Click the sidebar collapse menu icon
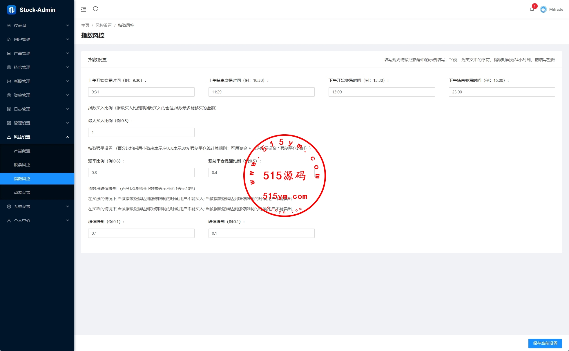 84,9
